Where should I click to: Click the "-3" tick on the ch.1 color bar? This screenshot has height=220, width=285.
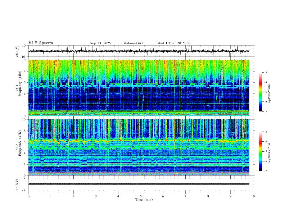266,72
